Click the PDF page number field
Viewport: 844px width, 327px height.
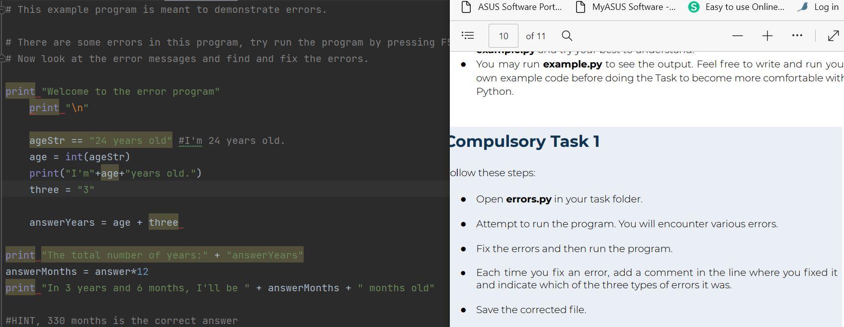(504, 36)
